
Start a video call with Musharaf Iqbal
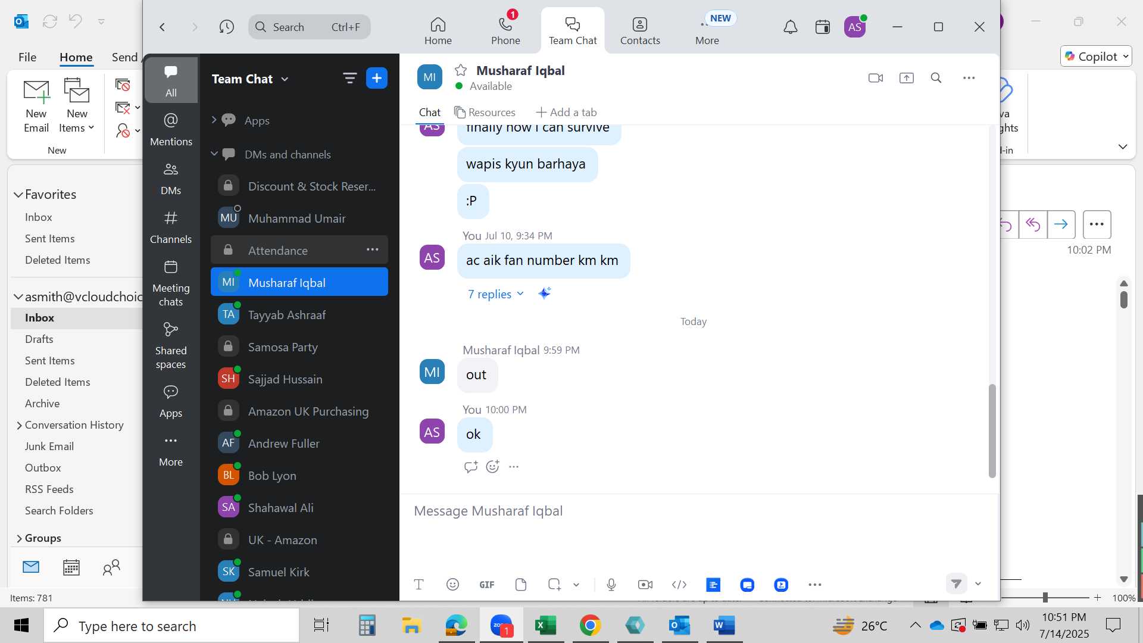tap(875, 78)
